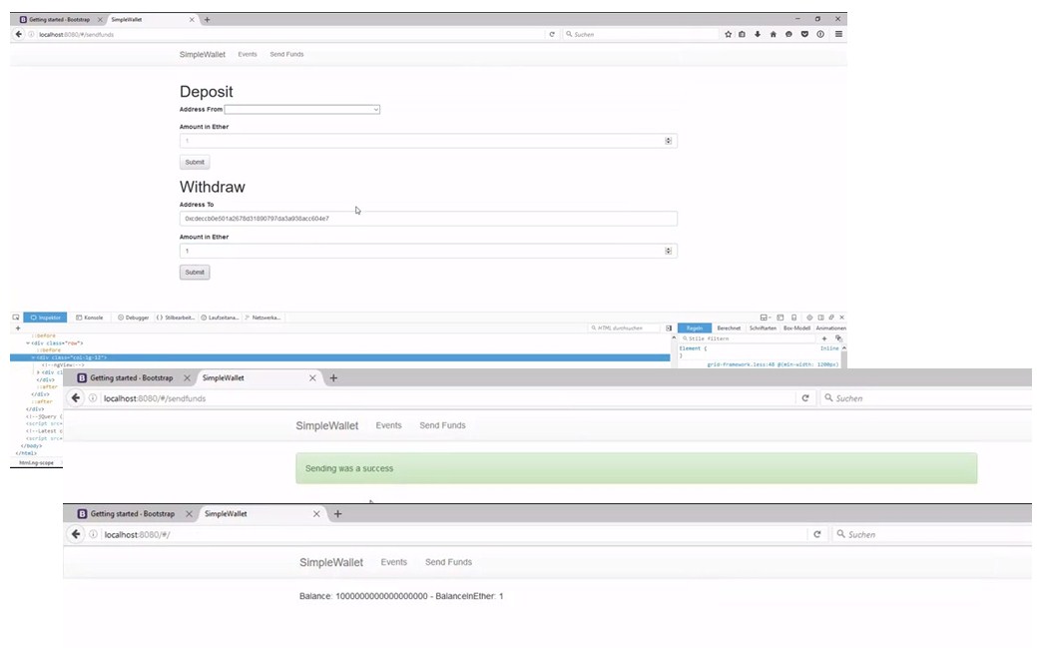Screen dimensions: 1037x648
Task: Switch to the Berechnet styles tab
Action: tap(729, 328)
